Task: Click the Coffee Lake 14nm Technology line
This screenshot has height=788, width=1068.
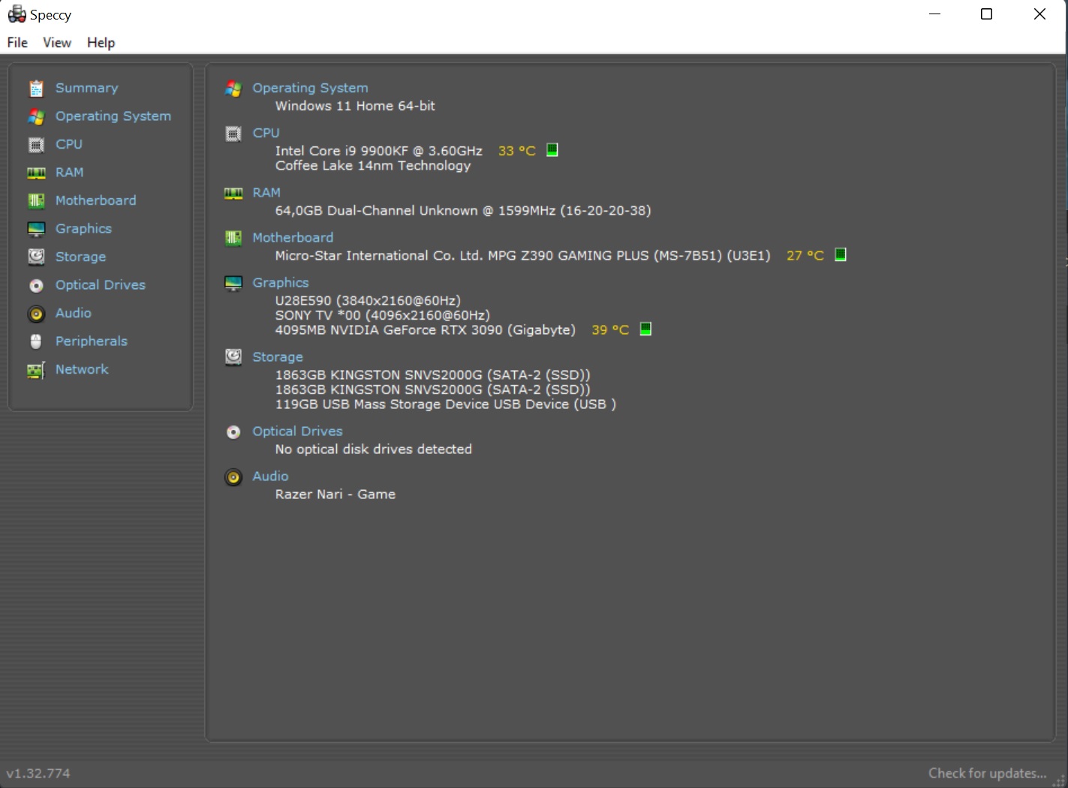Action: pos(373,166)
